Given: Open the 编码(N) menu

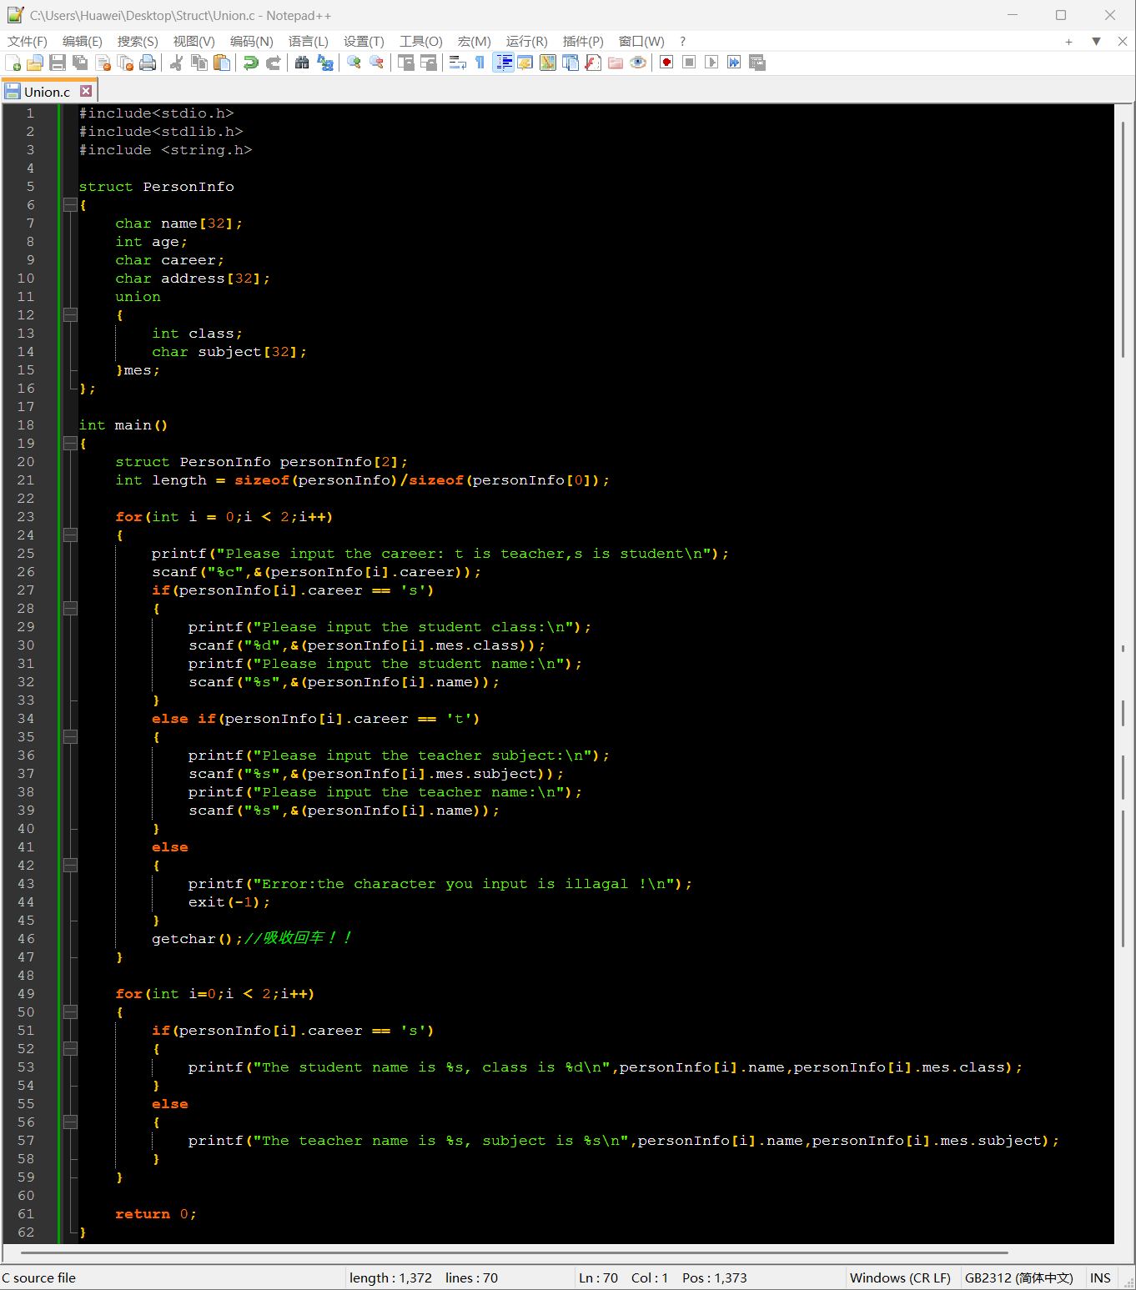Looking at the screenshot, I should [252, 42].
